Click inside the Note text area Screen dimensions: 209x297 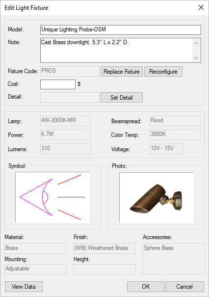(116, 50)
